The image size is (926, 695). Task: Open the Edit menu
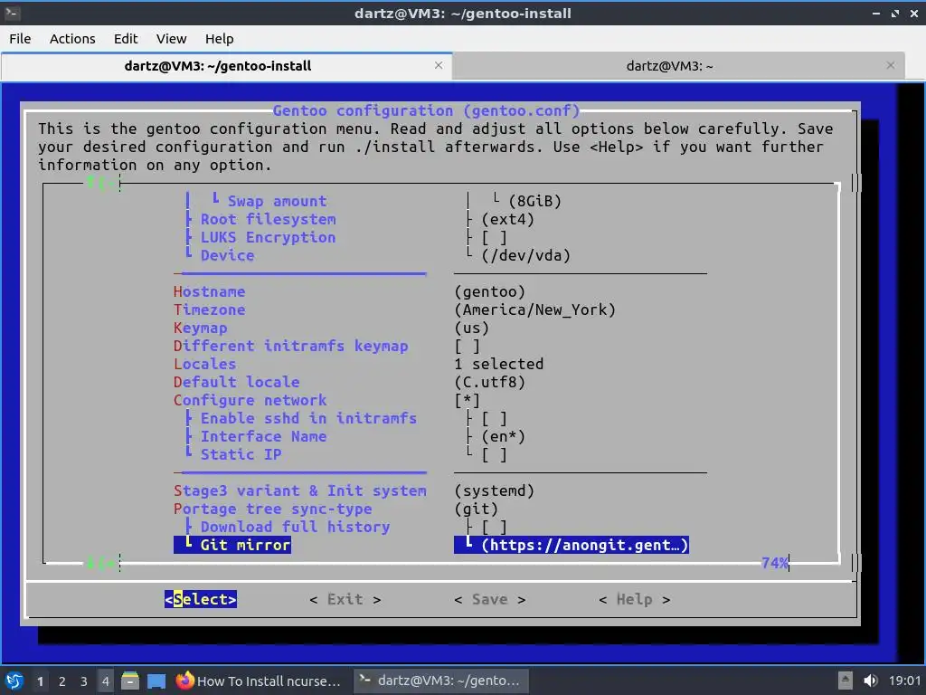[126, 38]
